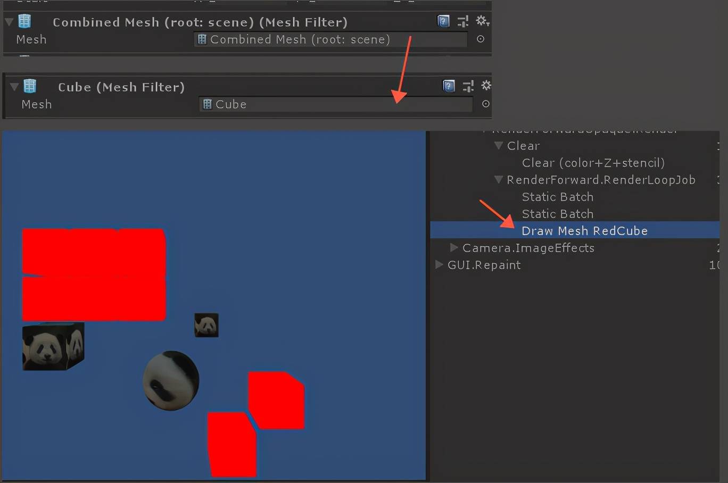Collapse RenderForward.RenderLoopJob tree node
This screenshot has height=483, width=728.
click(499, 179)
